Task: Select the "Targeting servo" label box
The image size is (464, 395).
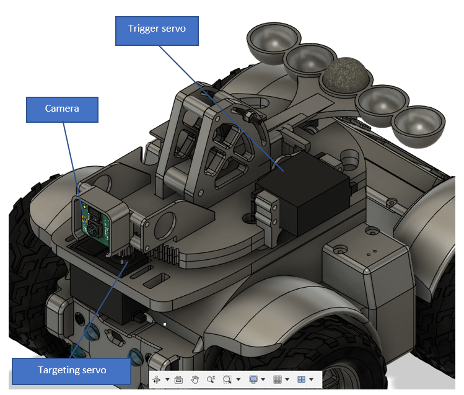Action: tap(72, 370)
